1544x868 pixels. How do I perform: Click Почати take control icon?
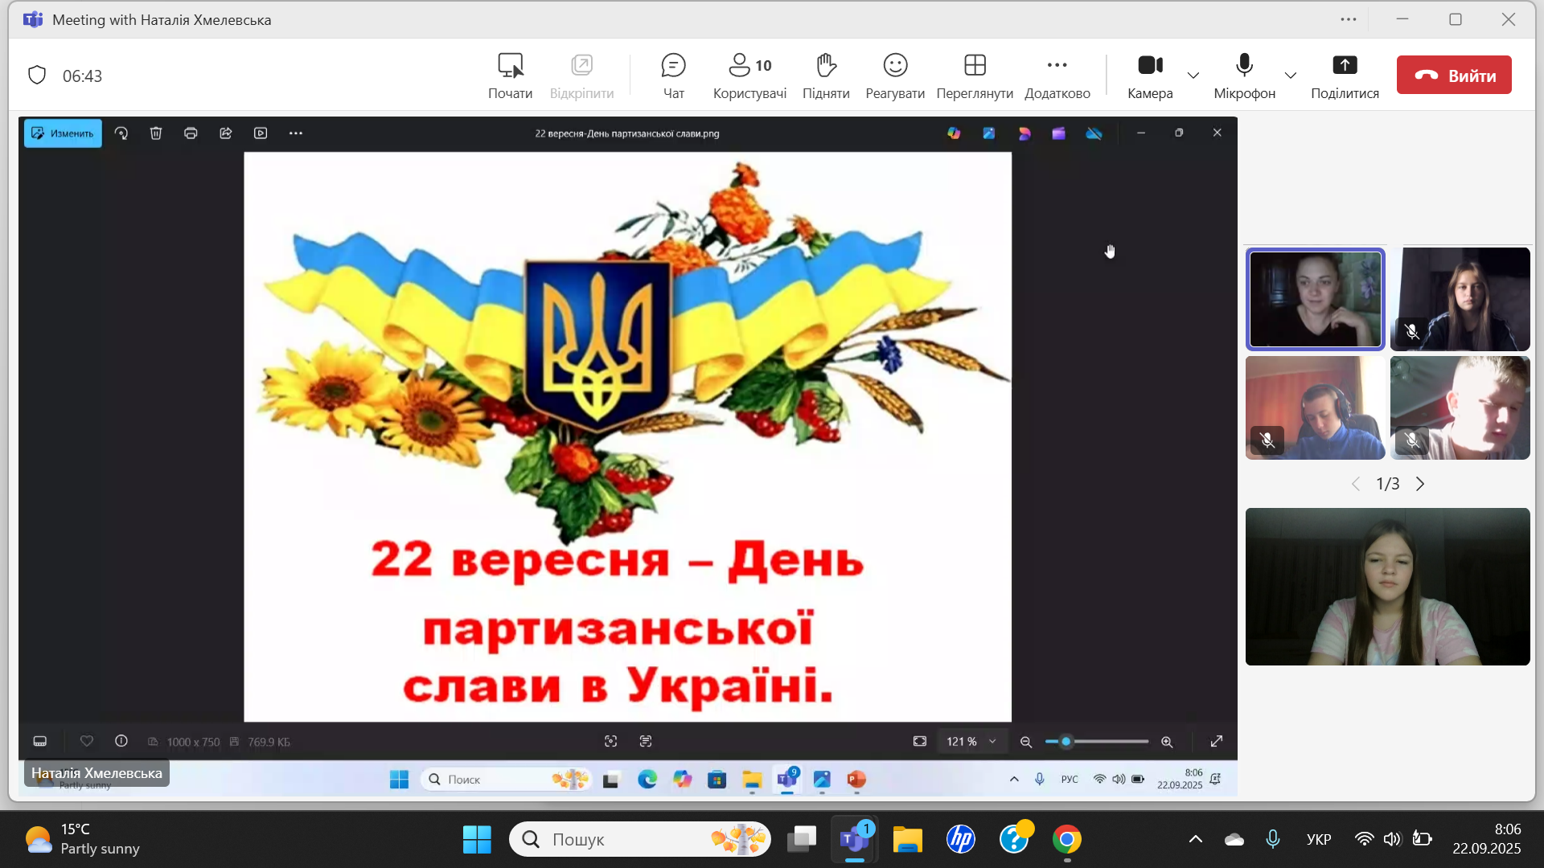coord(510,76)
